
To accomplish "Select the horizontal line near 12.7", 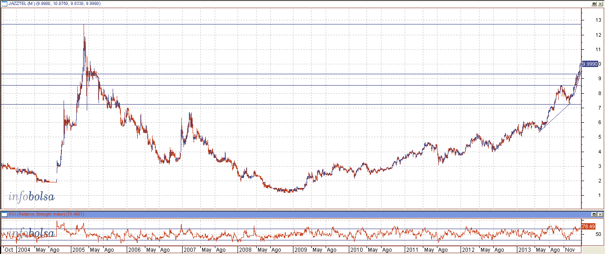I will [291, 24].
